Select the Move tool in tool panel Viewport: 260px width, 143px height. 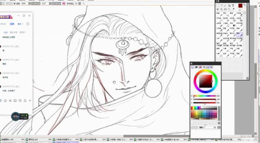click(x=218, y=9)
